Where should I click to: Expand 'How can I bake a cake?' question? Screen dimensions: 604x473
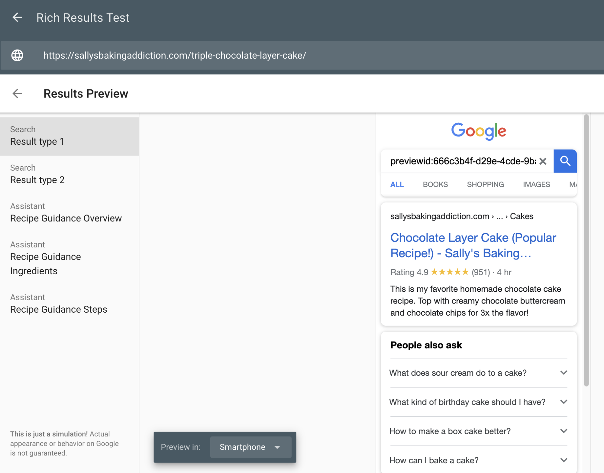coord(479,460)
